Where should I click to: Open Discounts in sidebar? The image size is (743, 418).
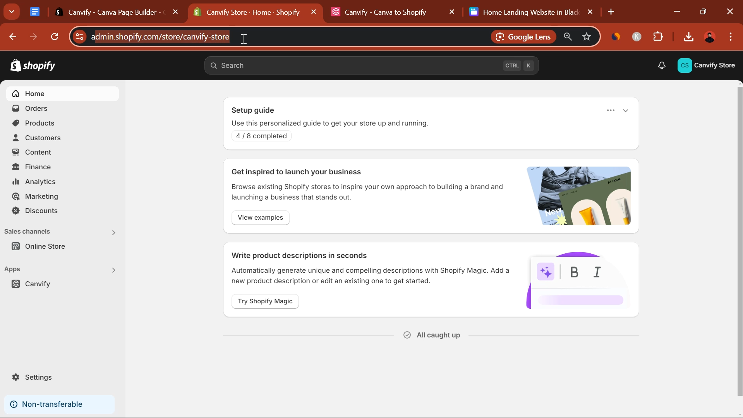pyautogui.click(x=62, y=211)
